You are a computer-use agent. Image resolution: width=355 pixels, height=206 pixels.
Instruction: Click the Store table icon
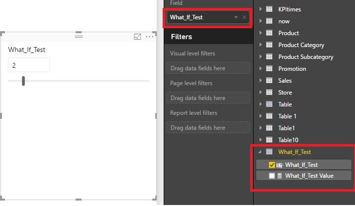point(269,92)
